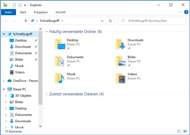Switch to details view in status bar
The width and height of the screenshot is (190, 135).
pos(179,131)
